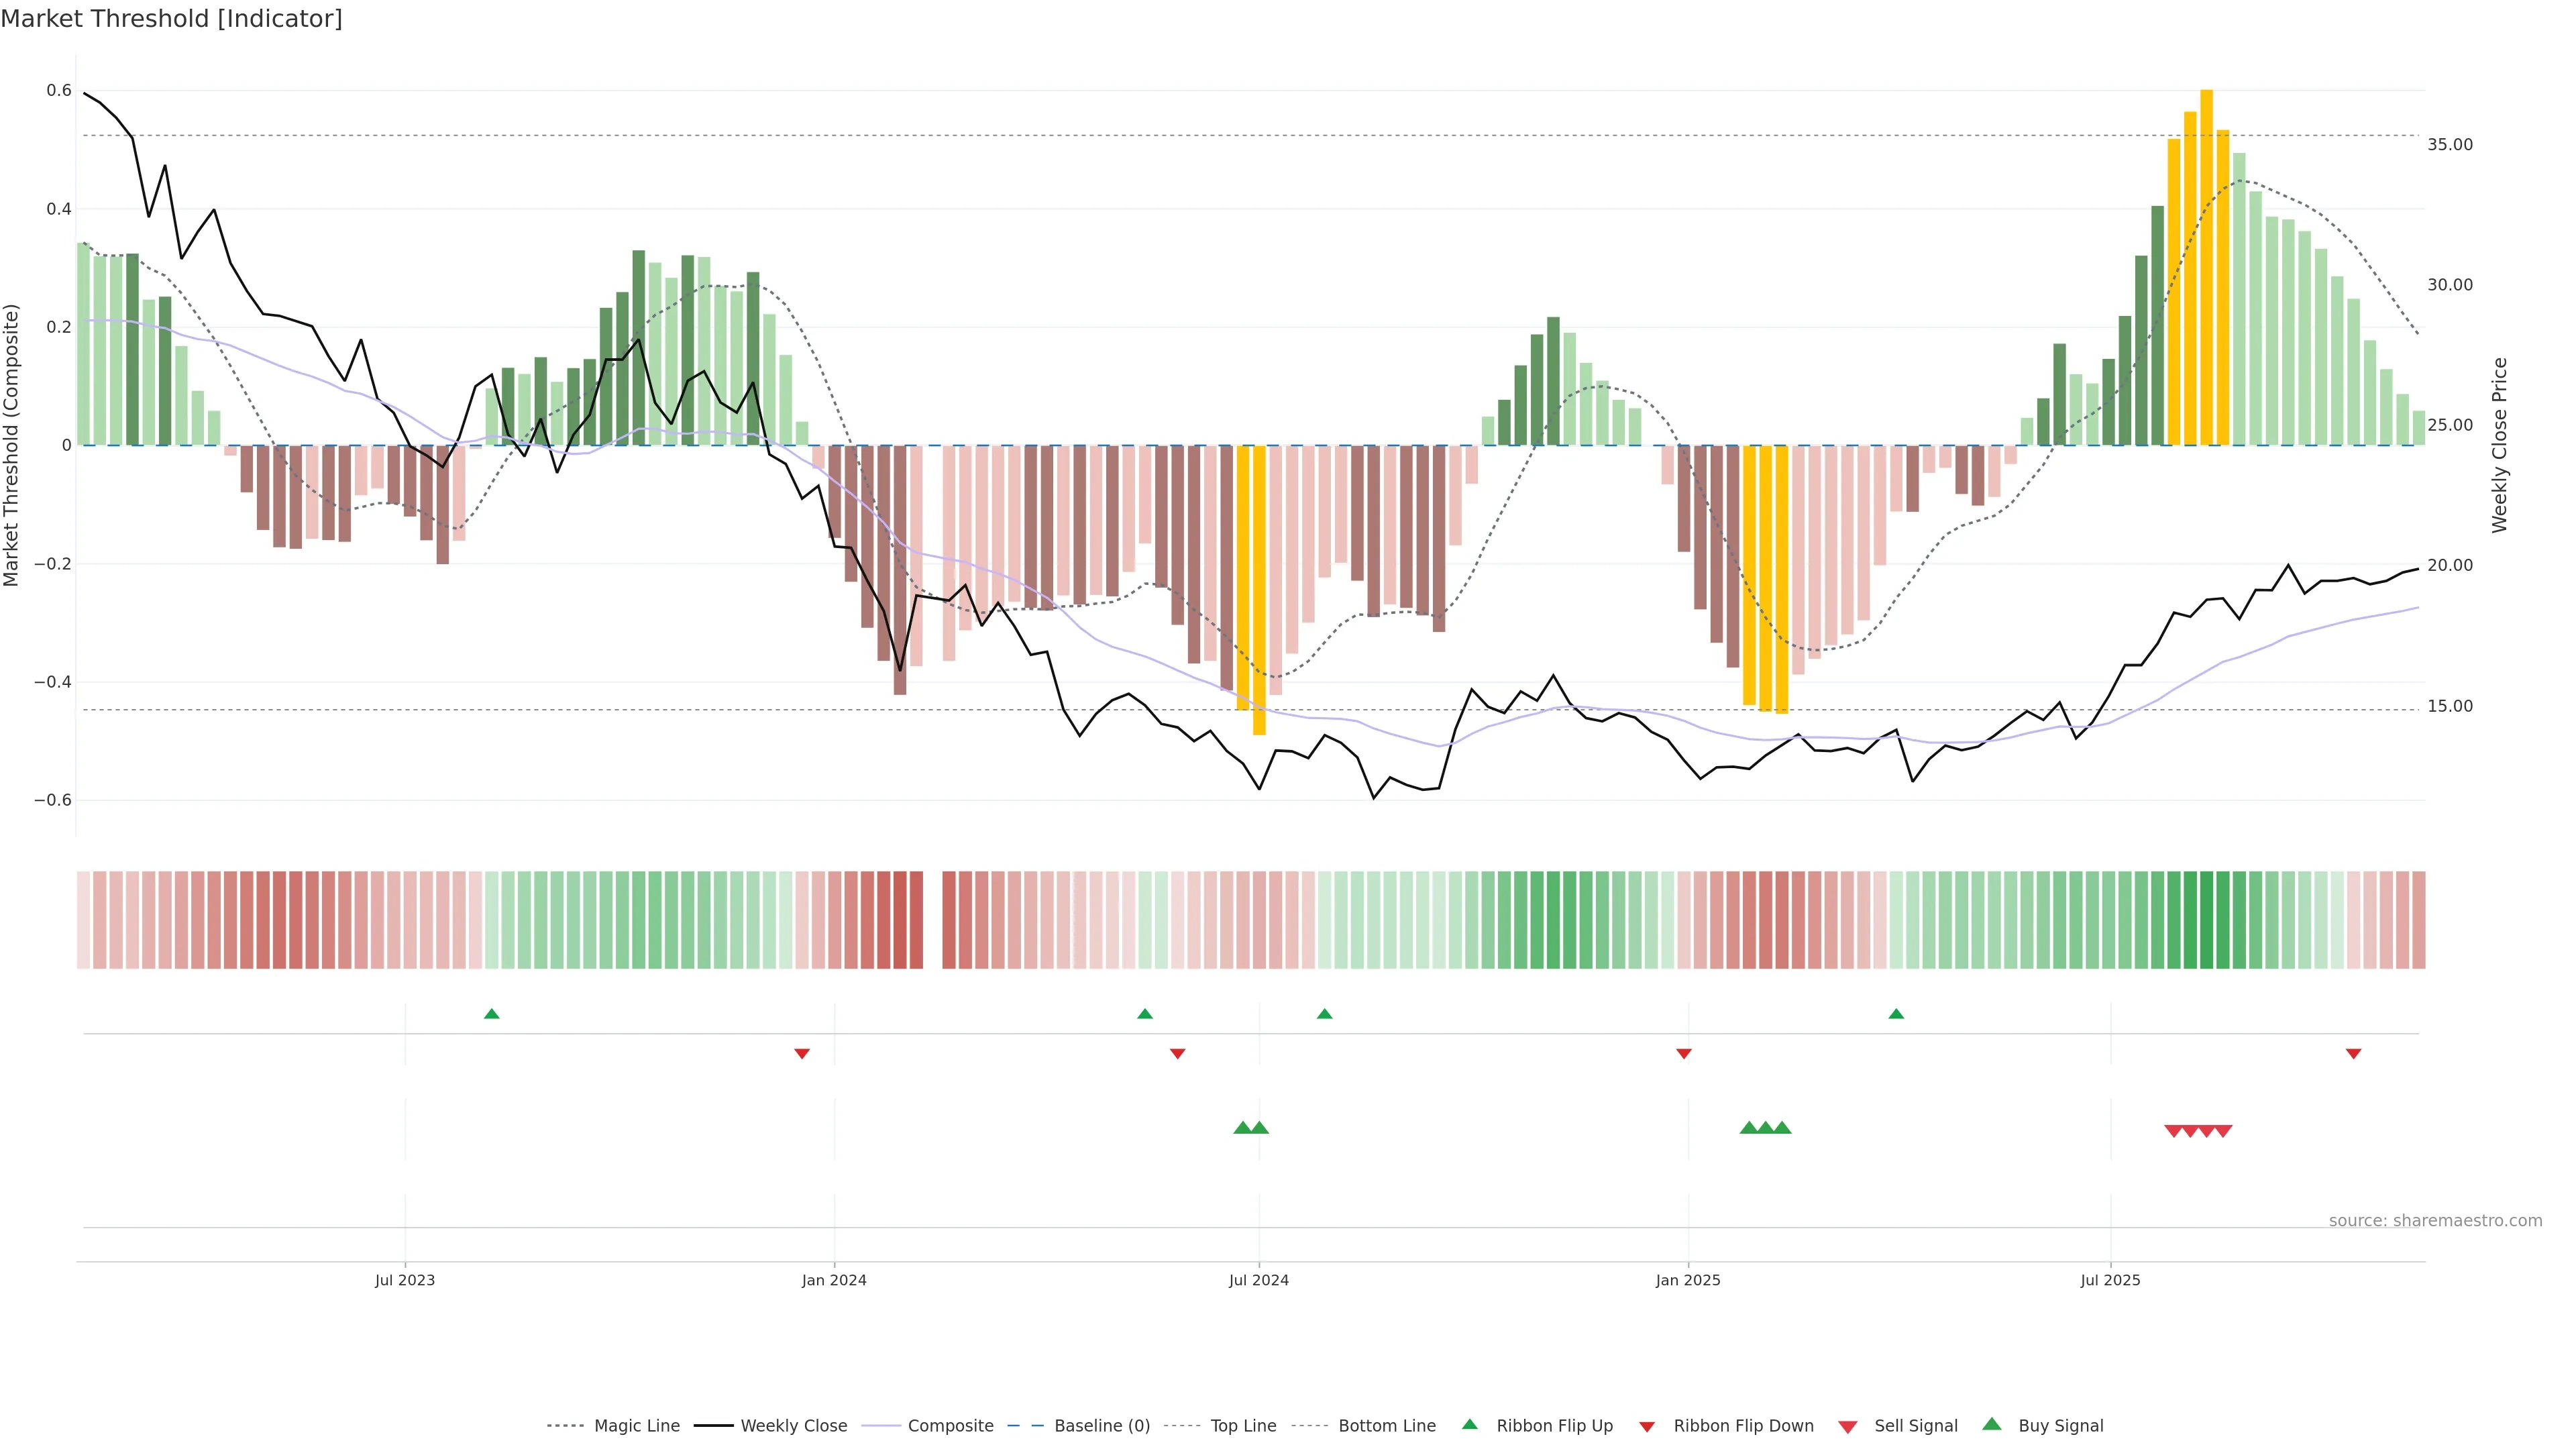Toggle the Composite legend entry
Viewport: 2576px width, 1449px height.
tap(950, 1426)
